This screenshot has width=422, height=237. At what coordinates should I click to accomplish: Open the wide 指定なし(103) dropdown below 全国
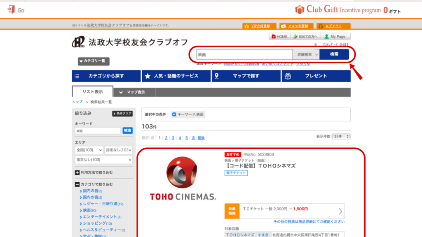pos(103,160)
